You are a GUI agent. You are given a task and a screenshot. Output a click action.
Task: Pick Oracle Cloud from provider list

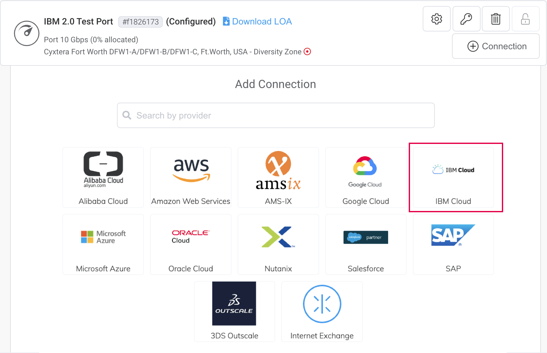tap(190, 244)
